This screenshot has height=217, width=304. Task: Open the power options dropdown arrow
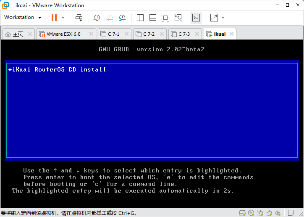pyautogui.click(x=63, y=18)
